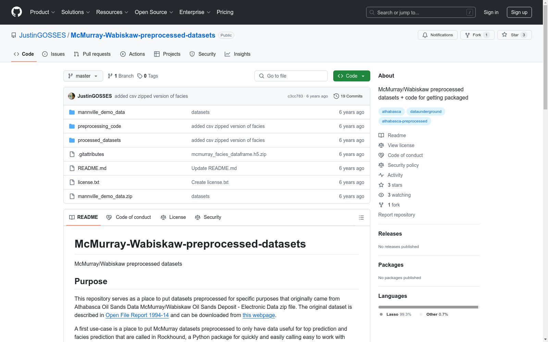Click the mannville_demo_data.zip file icon
This screenshot has width=548, height=342.
[x=72, y=196]
